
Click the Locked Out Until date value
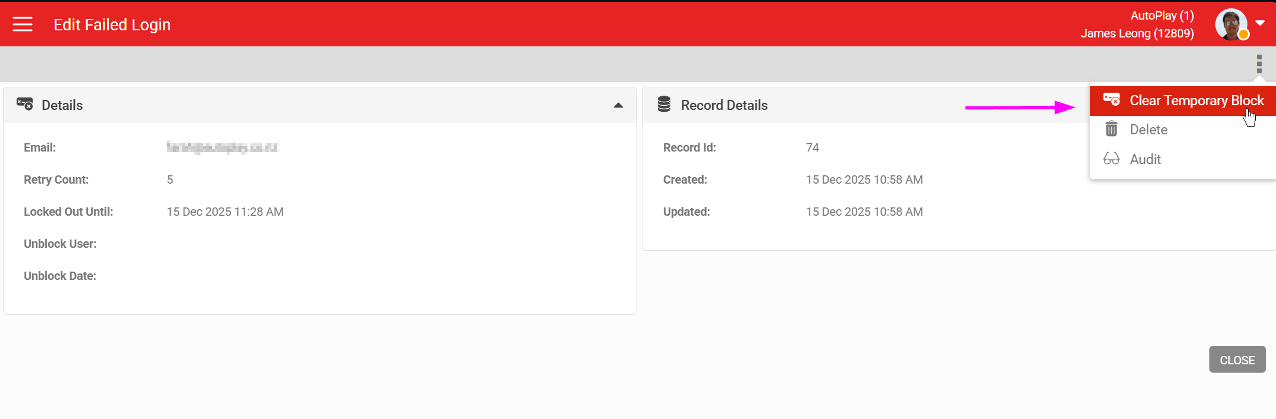(225, 212)
